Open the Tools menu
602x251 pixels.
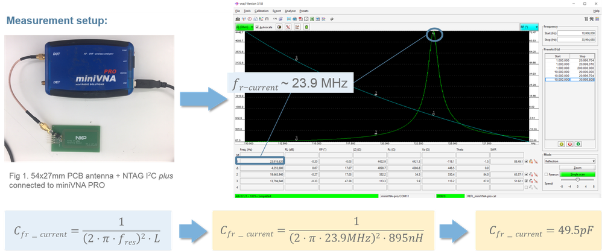pos(247,11)
